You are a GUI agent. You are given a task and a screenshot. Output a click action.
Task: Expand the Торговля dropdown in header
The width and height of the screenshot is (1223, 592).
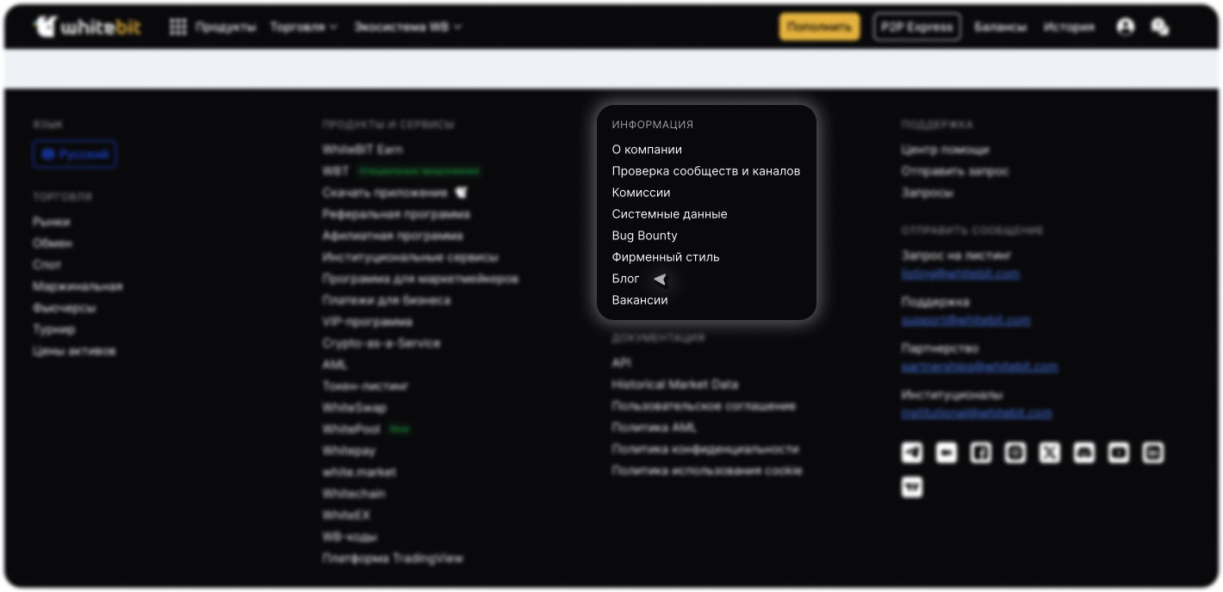point(304,28)
